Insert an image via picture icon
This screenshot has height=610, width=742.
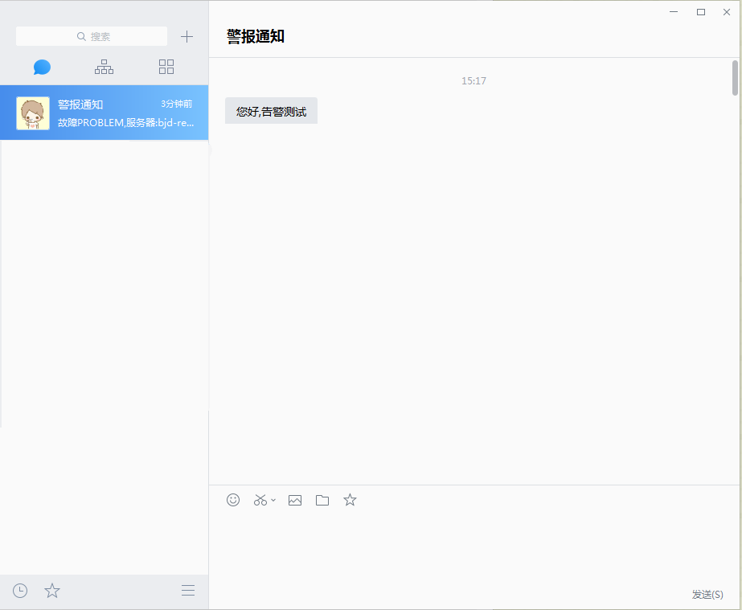[x=295, y=500]
